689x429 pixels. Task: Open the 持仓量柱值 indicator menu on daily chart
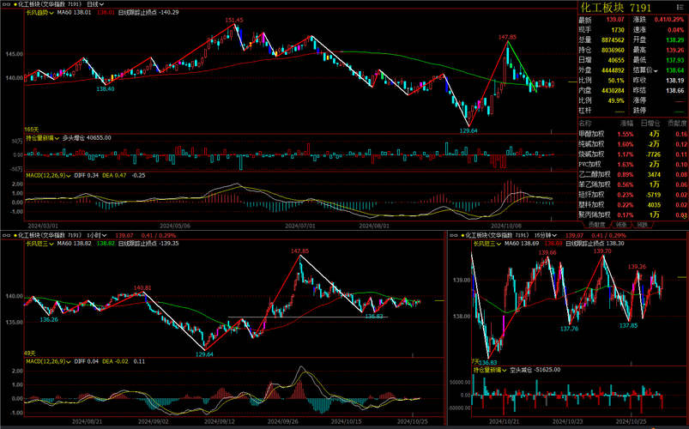[x=43, y=137]
